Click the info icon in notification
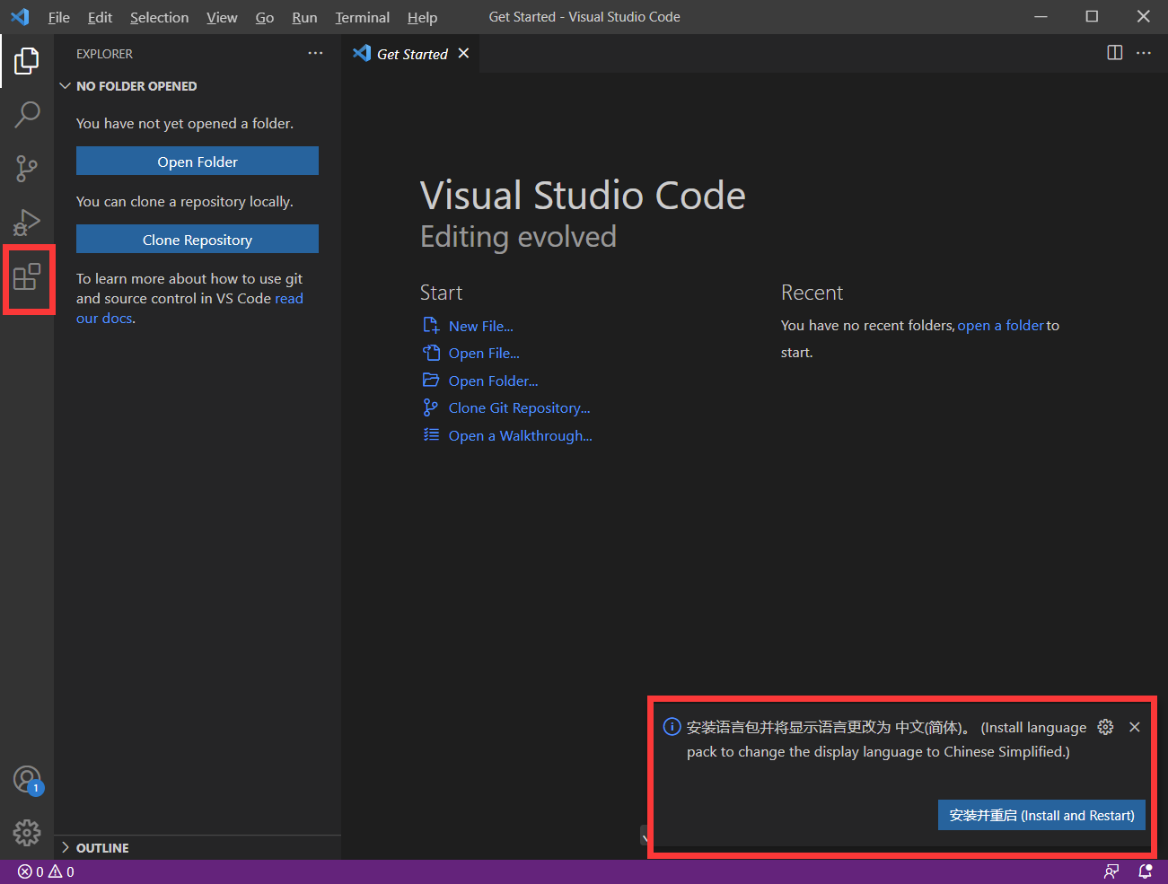 (672, 727)
